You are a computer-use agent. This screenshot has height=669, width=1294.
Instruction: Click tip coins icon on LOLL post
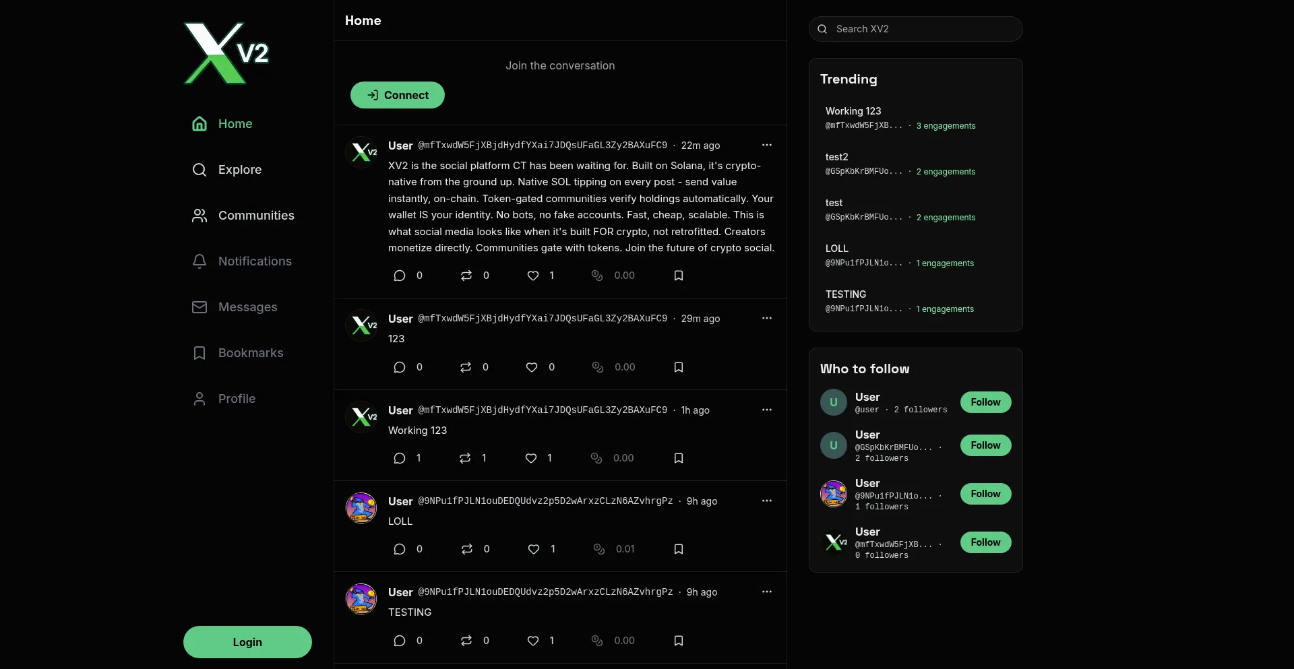point(598,549)
